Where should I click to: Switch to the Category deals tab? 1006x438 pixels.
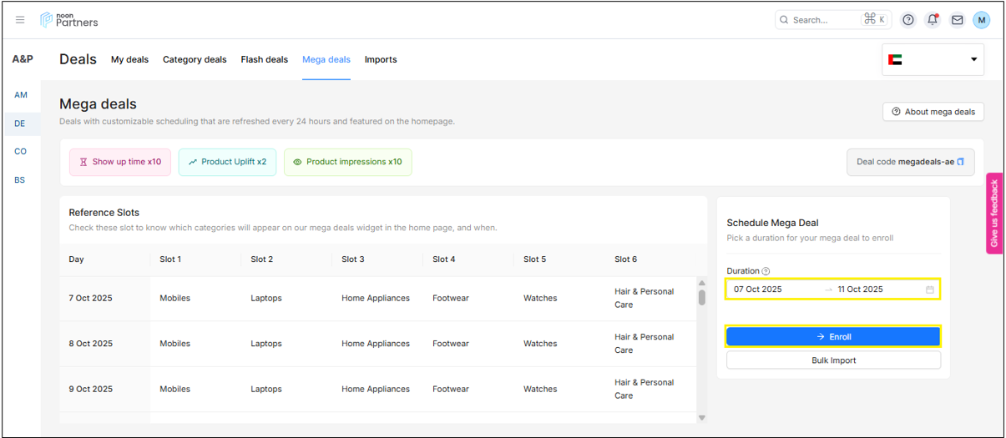[x=195, y=60]
